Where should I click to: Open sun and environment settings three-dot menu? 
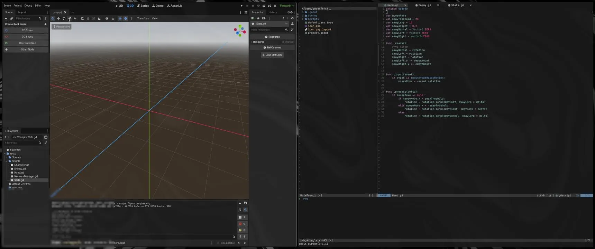point(131,18)
